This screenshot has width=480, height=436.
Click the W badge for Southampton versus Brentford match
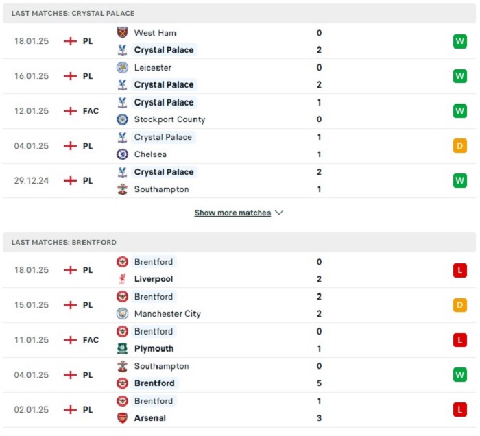[460, 375]
